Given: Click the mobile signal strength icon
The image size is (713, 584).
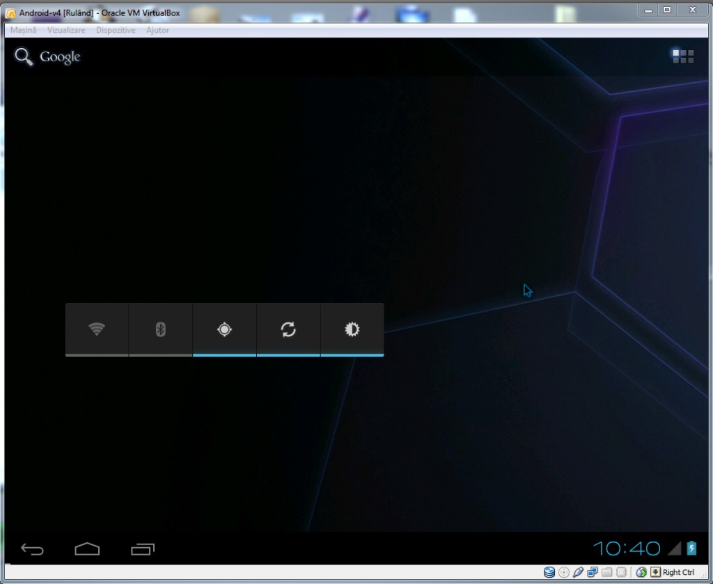Looking at the screenshot, I should [x=674, y=549].
